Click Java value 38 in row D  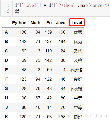click(63, 60)
